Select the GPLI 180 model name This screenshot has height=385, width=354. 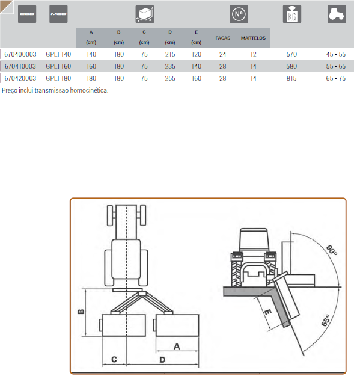(x=58, y=78)
